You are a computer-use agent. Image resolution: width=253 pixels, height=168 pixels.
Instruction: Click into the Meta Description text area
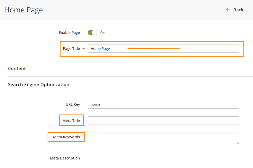pyautogui.click(x=163, y=160)
